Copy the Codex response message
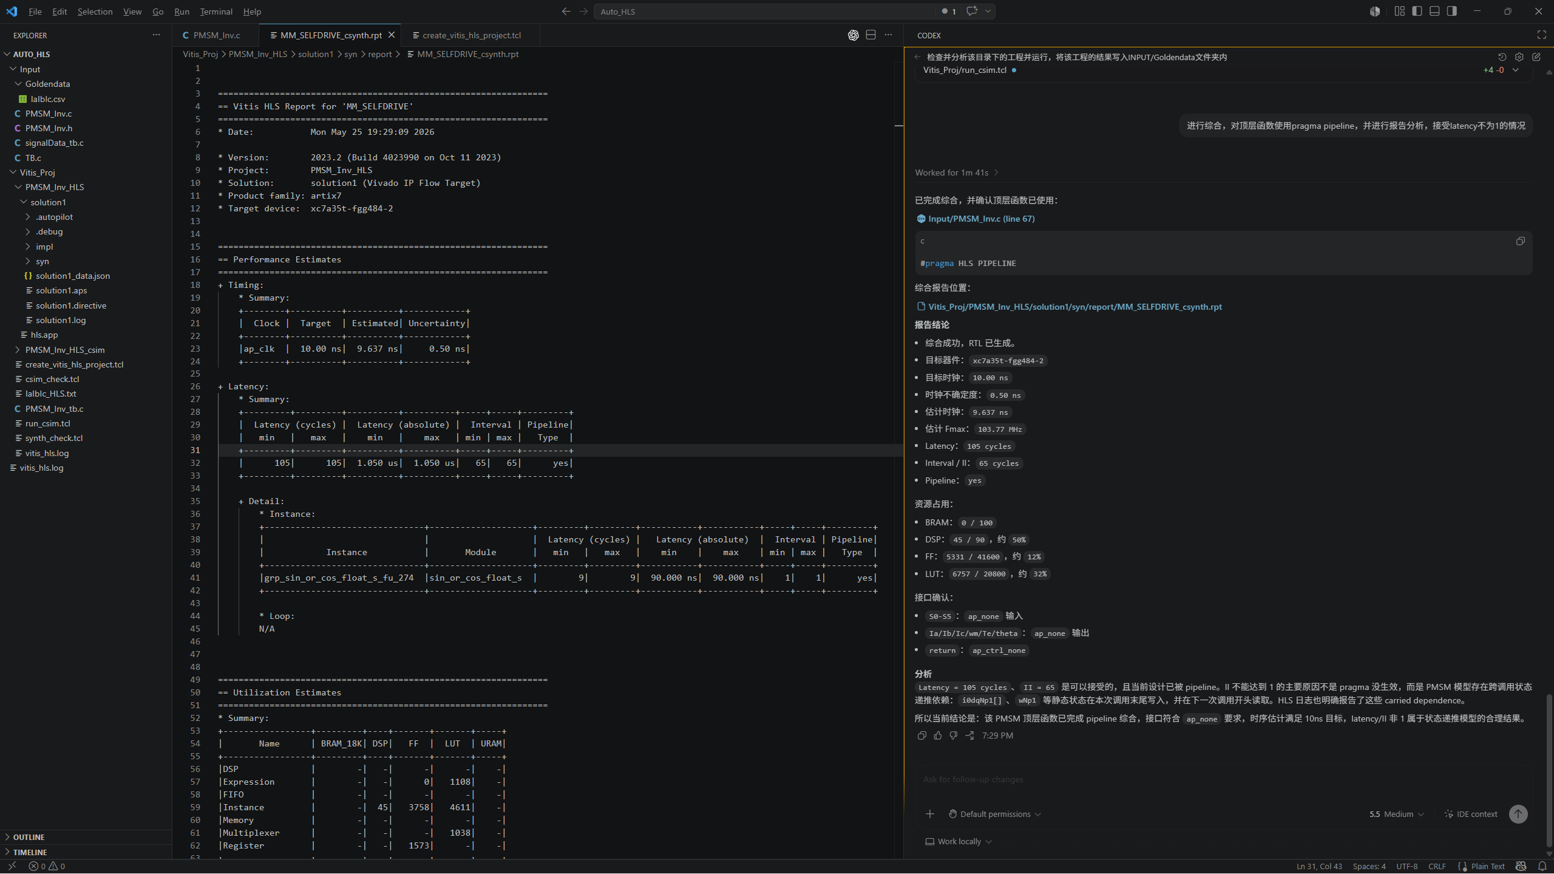Screen dimensions: 1554x874 tap(922, 736)
